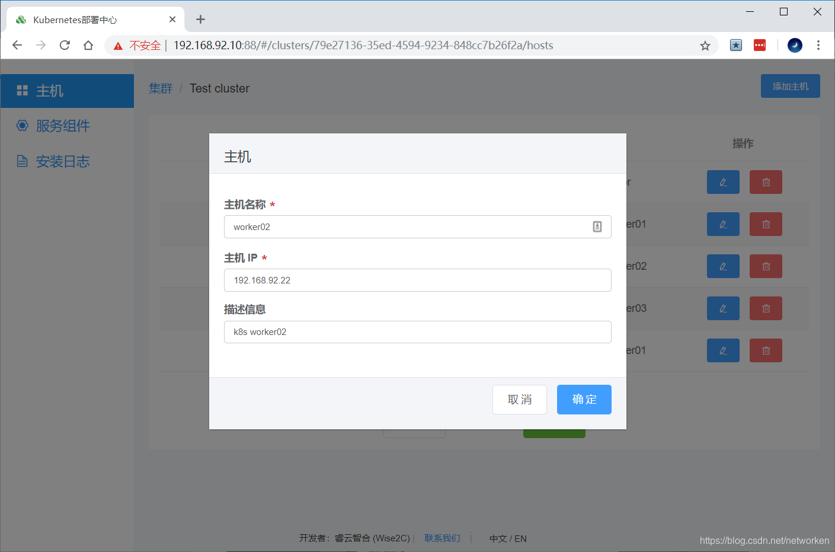Click the edit icon in the first host row
Screen dimensions: 835x552
point(723,182)
